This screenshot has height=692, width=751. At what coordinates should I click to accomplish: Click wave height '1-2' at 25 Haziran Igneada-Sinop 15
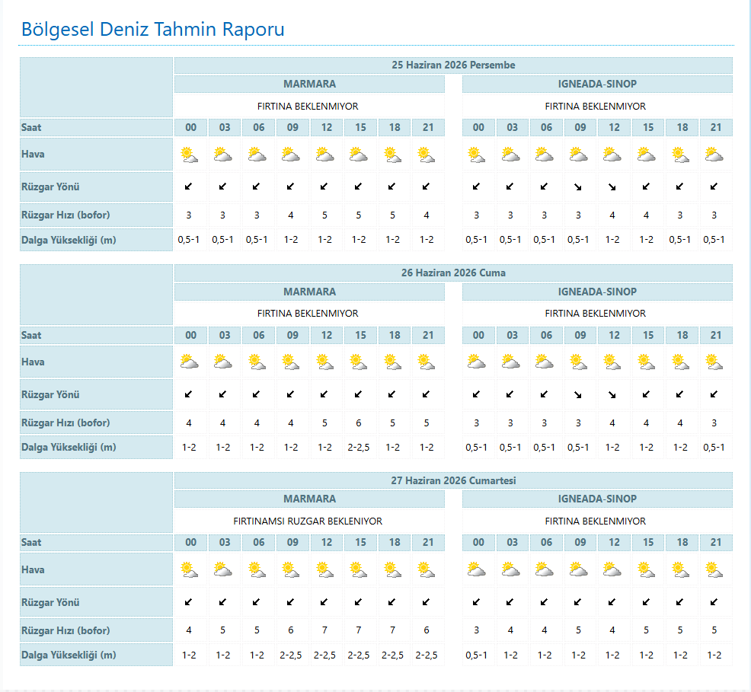(646, 240)
